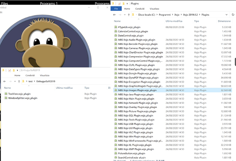Go back in the Plugins window

click(x=114, y=15)
